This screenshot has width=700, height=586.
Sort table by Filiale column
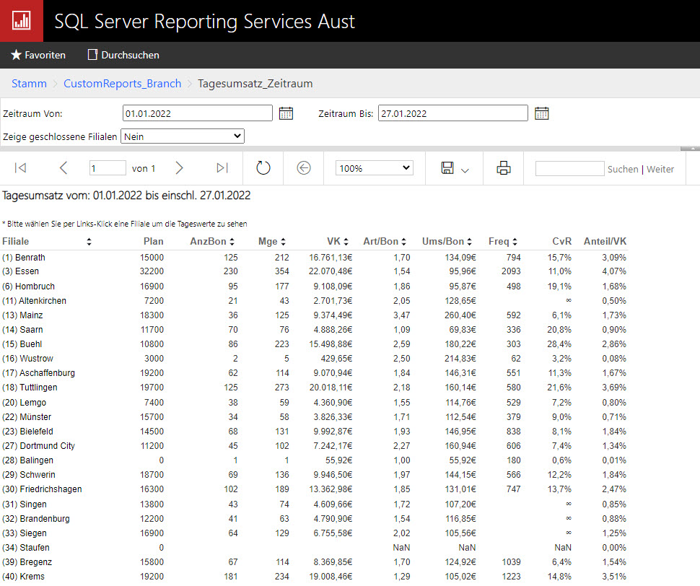pyautogui.click(x=89, y=242)
